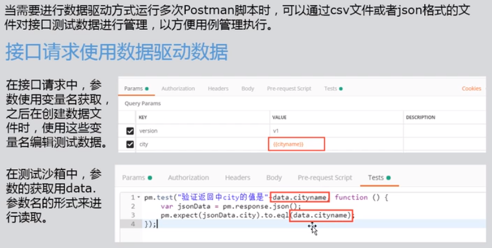
Task: Click heading 接口请求使用数据驱动数据
Action: pos(117,52)
